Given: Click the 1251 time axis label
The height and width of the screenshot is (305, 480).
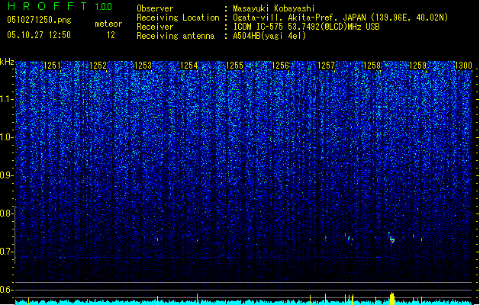Looking at the screenshot, I should (x=53, y=66).
